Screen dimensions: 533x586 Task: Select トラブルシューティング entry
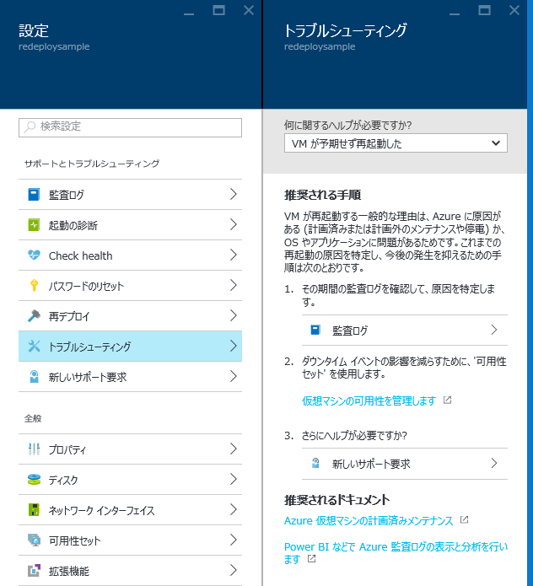[x=130, y=346]
